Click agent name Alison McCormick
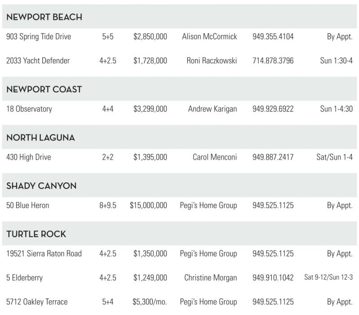This screenshot has width=359, height=315. [x=209, y=37]
